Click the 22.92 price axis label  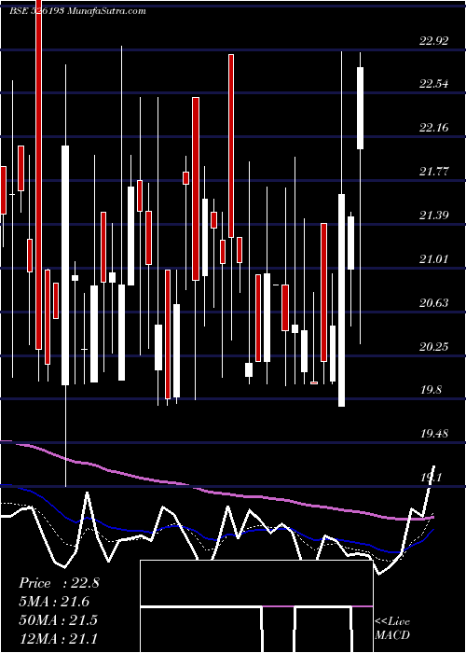[434, 41]
